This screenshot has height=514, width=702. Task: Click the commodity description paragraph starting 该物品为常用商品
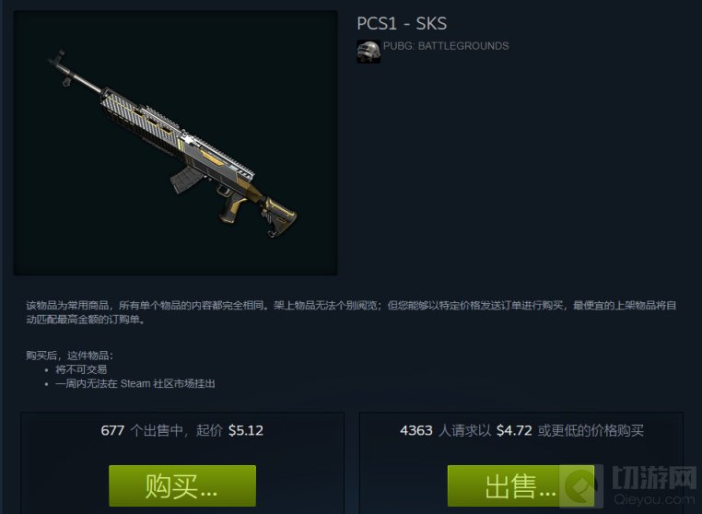pos(351,312)
